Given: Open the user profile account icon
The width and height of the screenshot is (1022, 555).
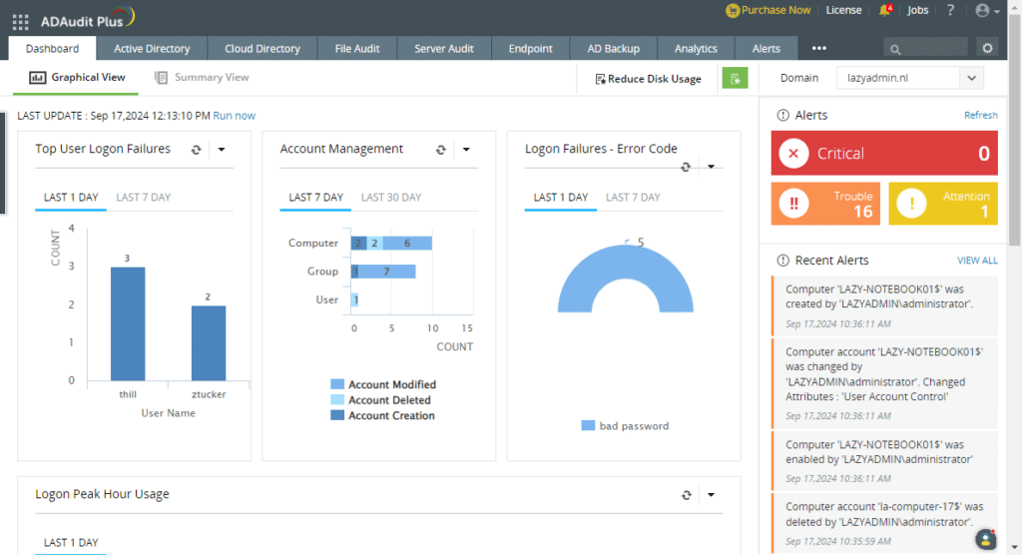Looking at the screenshot, I should pos(987,10).
